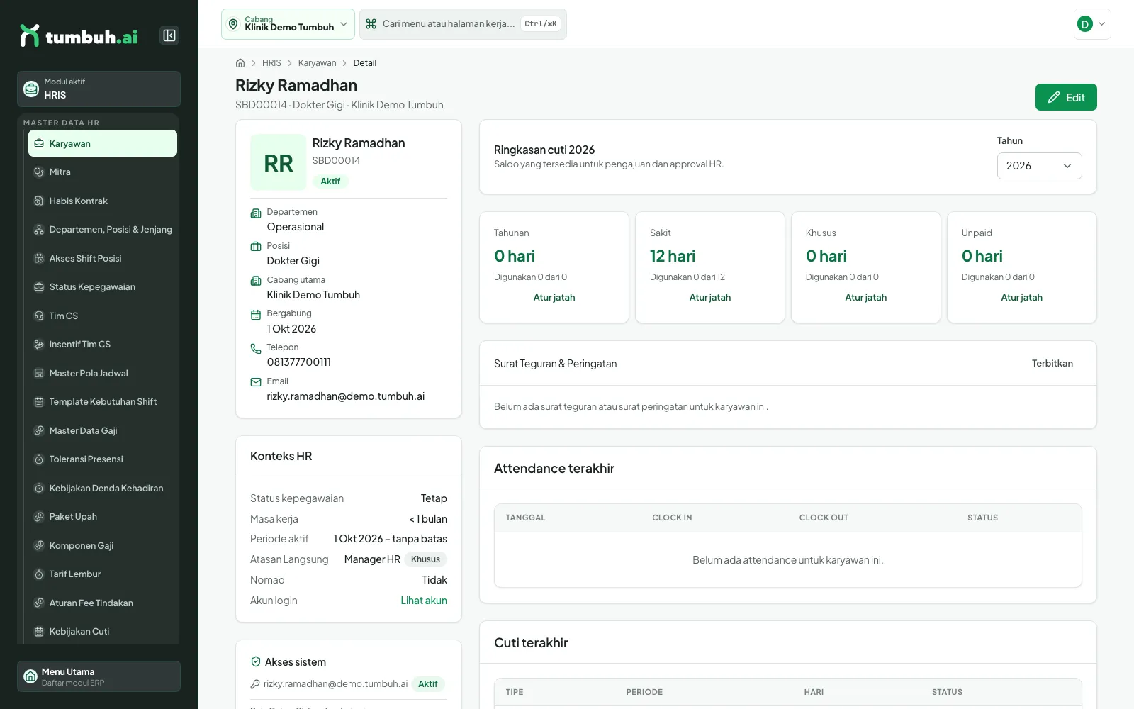This screenshot has height=709, width=1134.
Task: Collapse the sidebar with panel icon
Action: [169, 35]
